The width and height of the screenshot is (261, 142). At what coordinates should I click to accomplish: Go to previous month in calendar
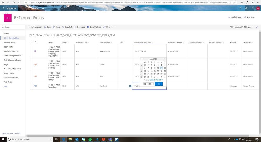click(142, 59)
